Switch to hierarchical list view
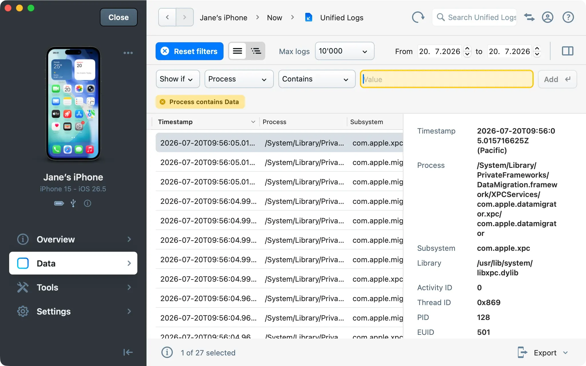This screenshot has width=586, height=366. pos(256,51)
